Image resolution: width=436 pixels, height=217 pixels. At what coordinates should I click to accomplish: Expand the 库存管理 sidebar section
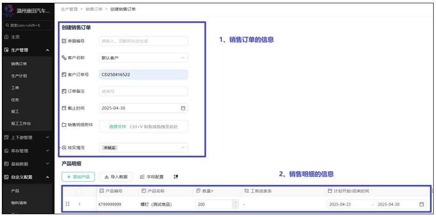[48, 151]
